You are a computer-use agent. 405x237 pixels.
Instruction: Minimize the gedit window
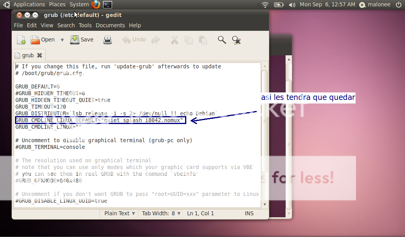click(27, 15)
